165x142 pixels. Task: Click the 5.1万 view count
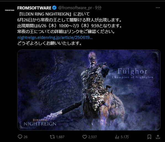(x=125, y=137)
